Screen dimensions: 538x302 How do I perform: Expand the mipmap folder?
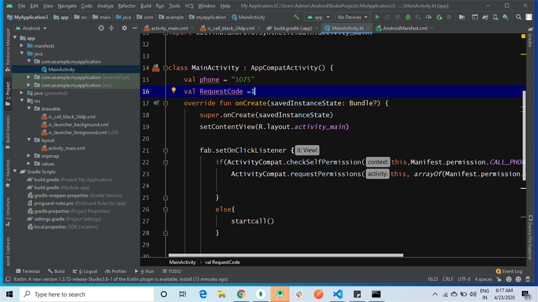coord(29,156)
